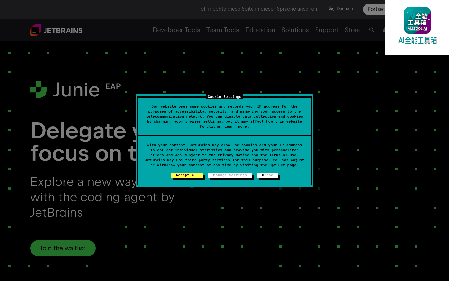Select the Deutsch language option

[x=345, y=9]
